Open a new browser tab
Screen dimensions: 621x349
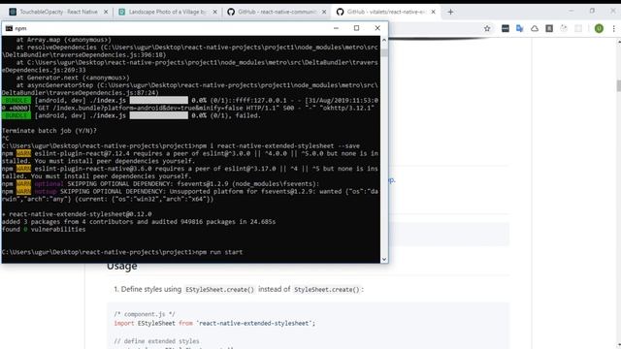(x=450, y=12)
